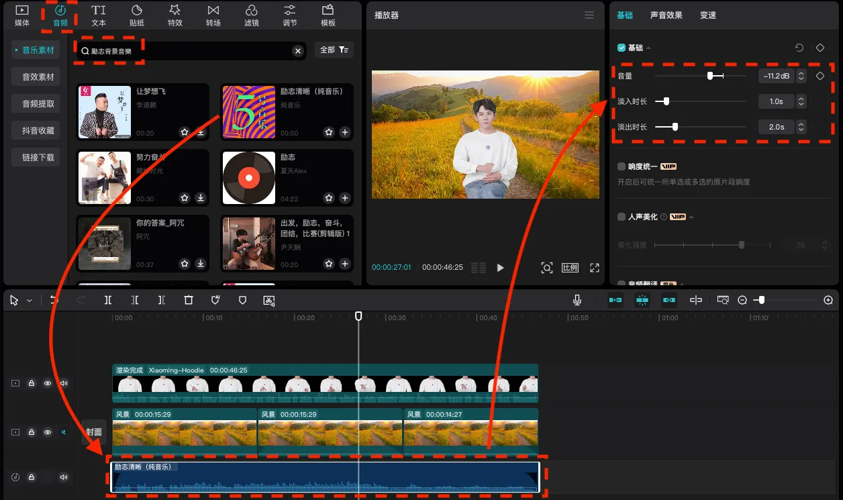The image size is (843, 500).
Task: Zoom in the timeline with plus icon
Action: click(828, 300)
